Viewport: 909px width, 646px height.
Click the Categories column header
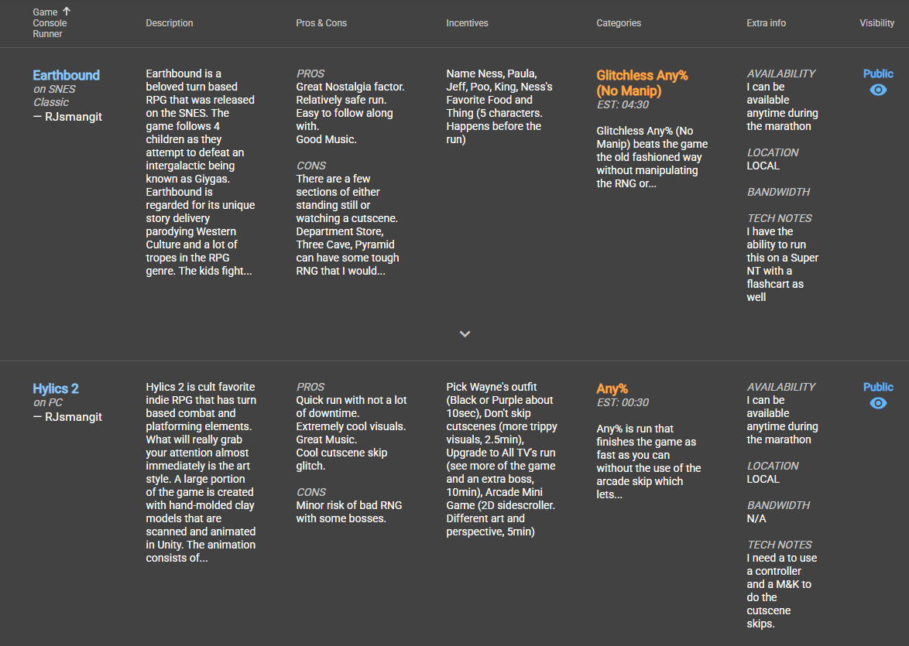(619, 23)
